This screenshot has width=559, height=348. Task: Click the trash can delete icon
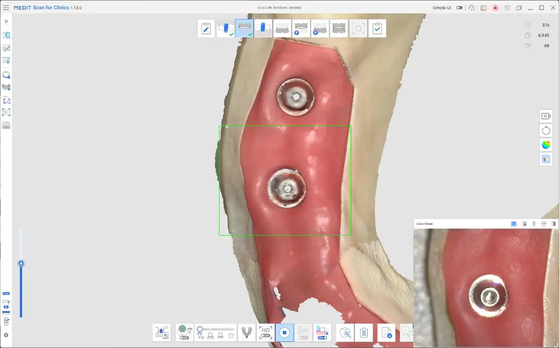(364, 332)
